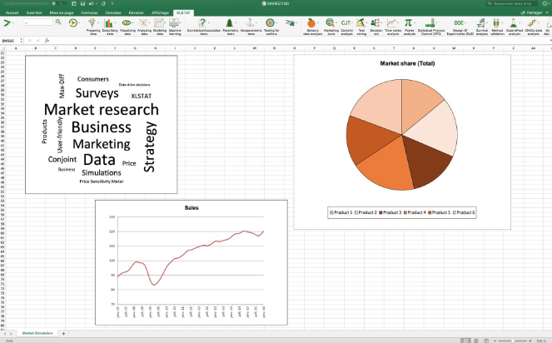Toggle the automatic save switch
The height and width of the screenshot is (343, 552).
[x=59, y=3]
